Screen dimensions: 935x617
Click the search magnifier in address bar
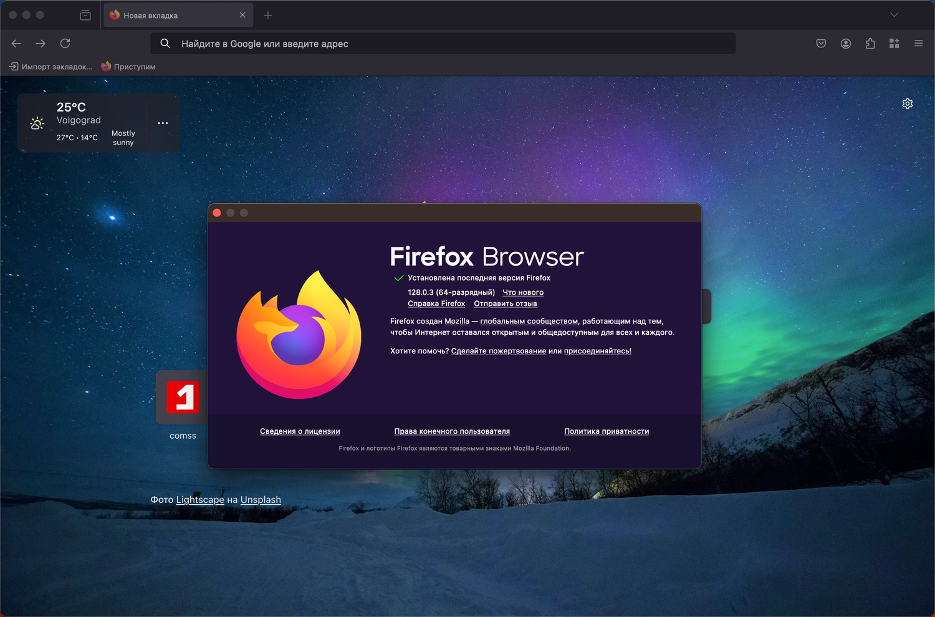point(165,44)
